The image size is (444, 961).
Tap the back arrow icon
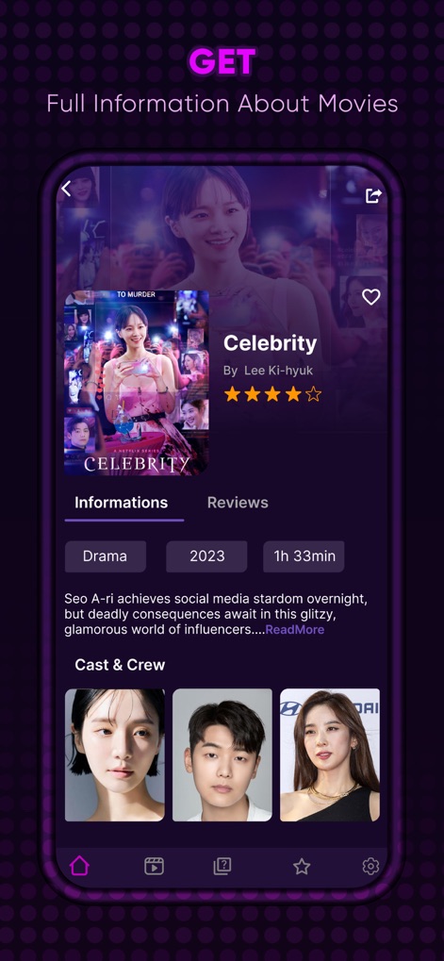(x=66, y=189)
